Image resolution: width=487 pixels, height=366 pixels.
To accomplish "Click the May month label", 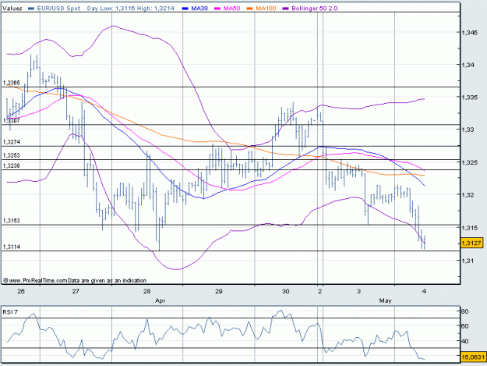I will (386, 300).
